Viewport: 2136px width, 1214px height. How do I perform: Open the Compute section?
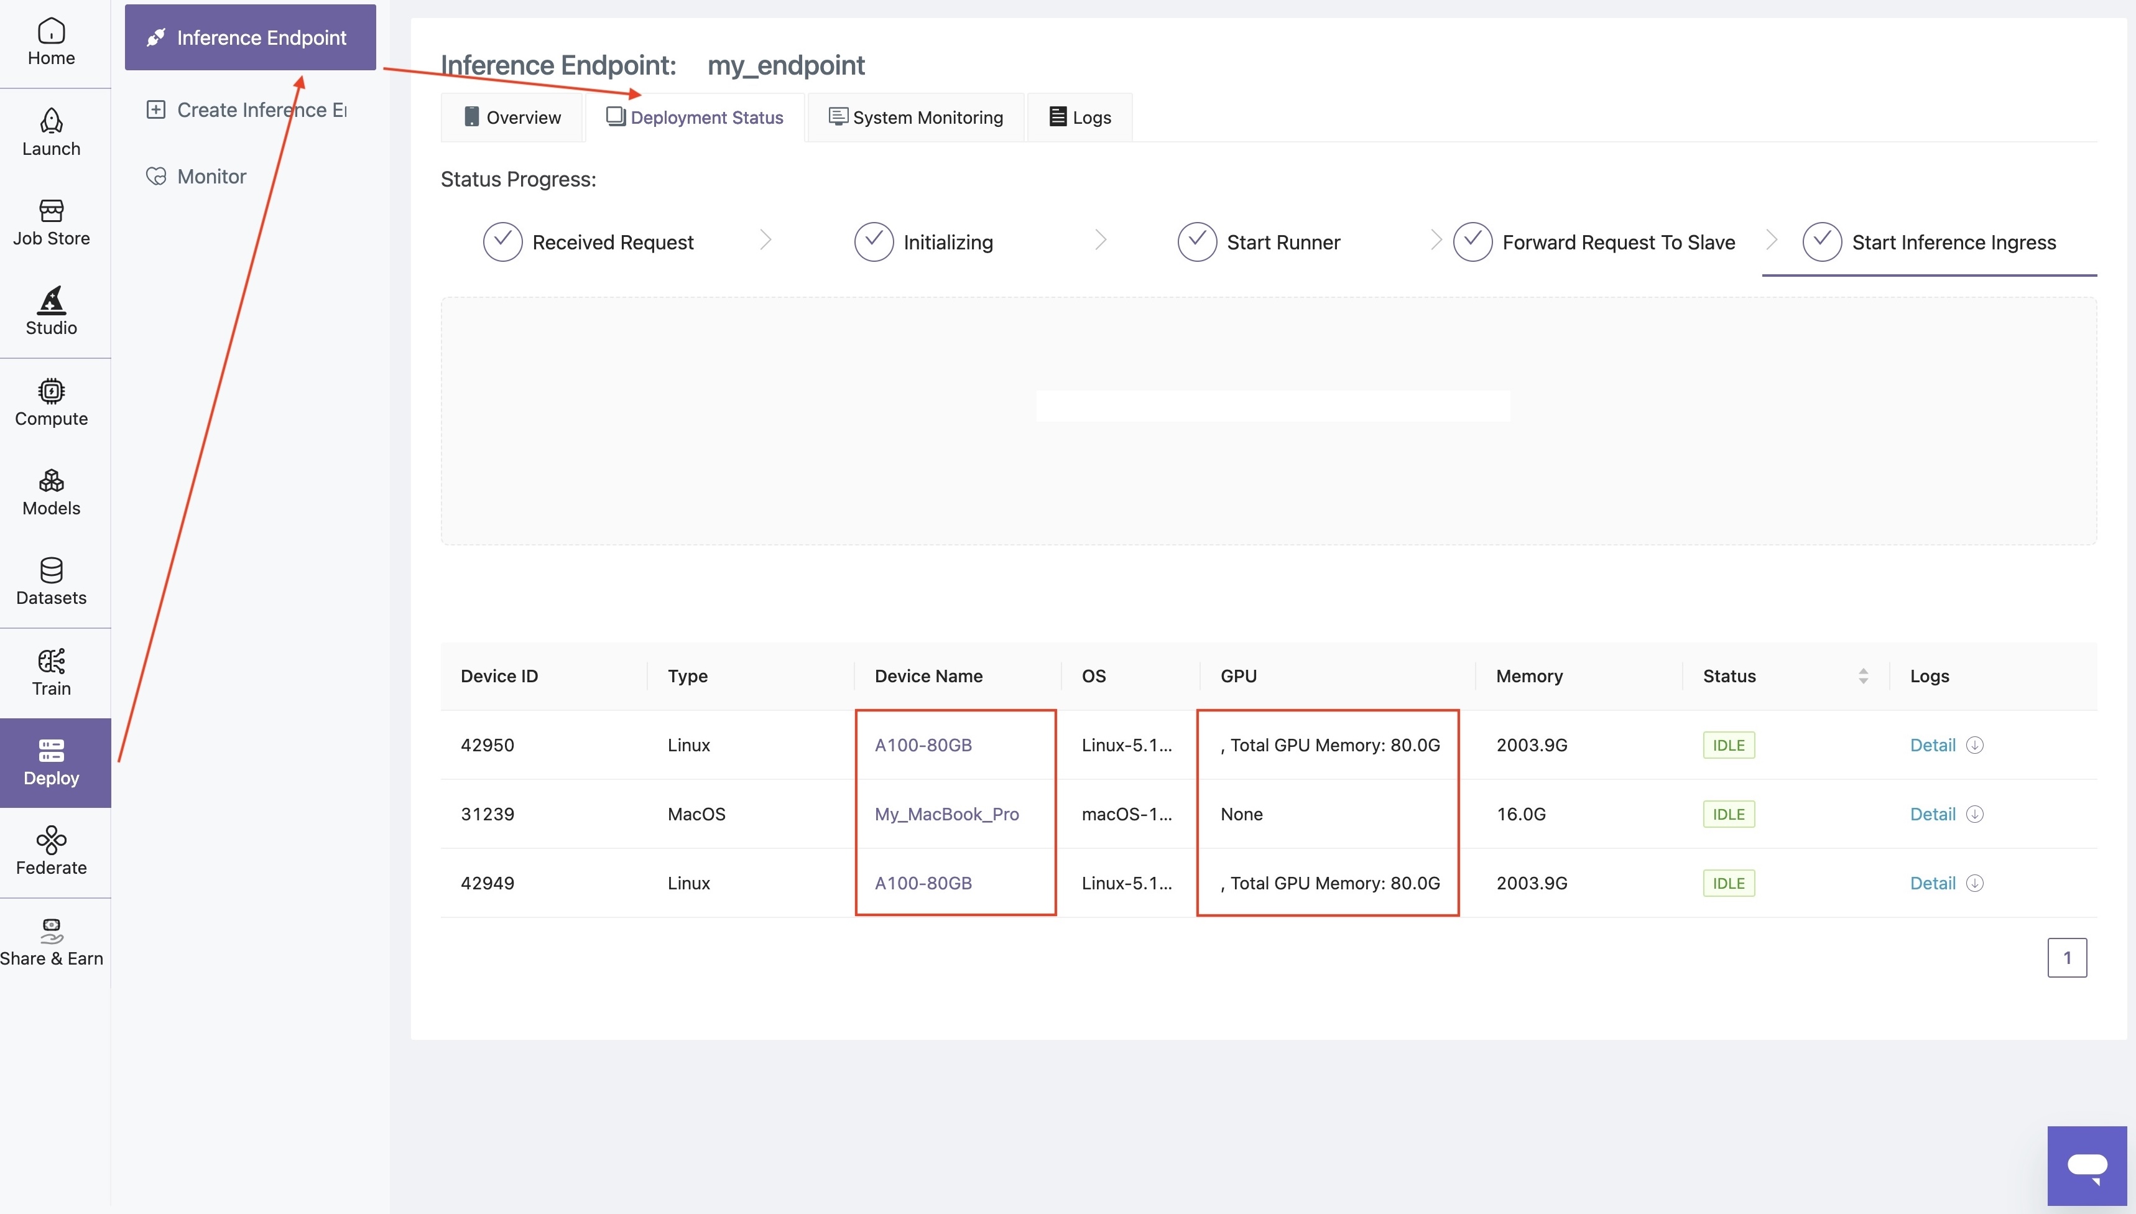(x=51, y=403)
